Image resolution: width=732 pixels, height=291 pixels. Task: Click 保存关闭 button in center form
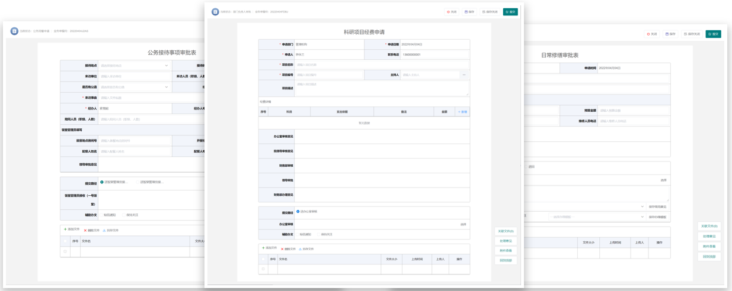(x=490, y=12)
